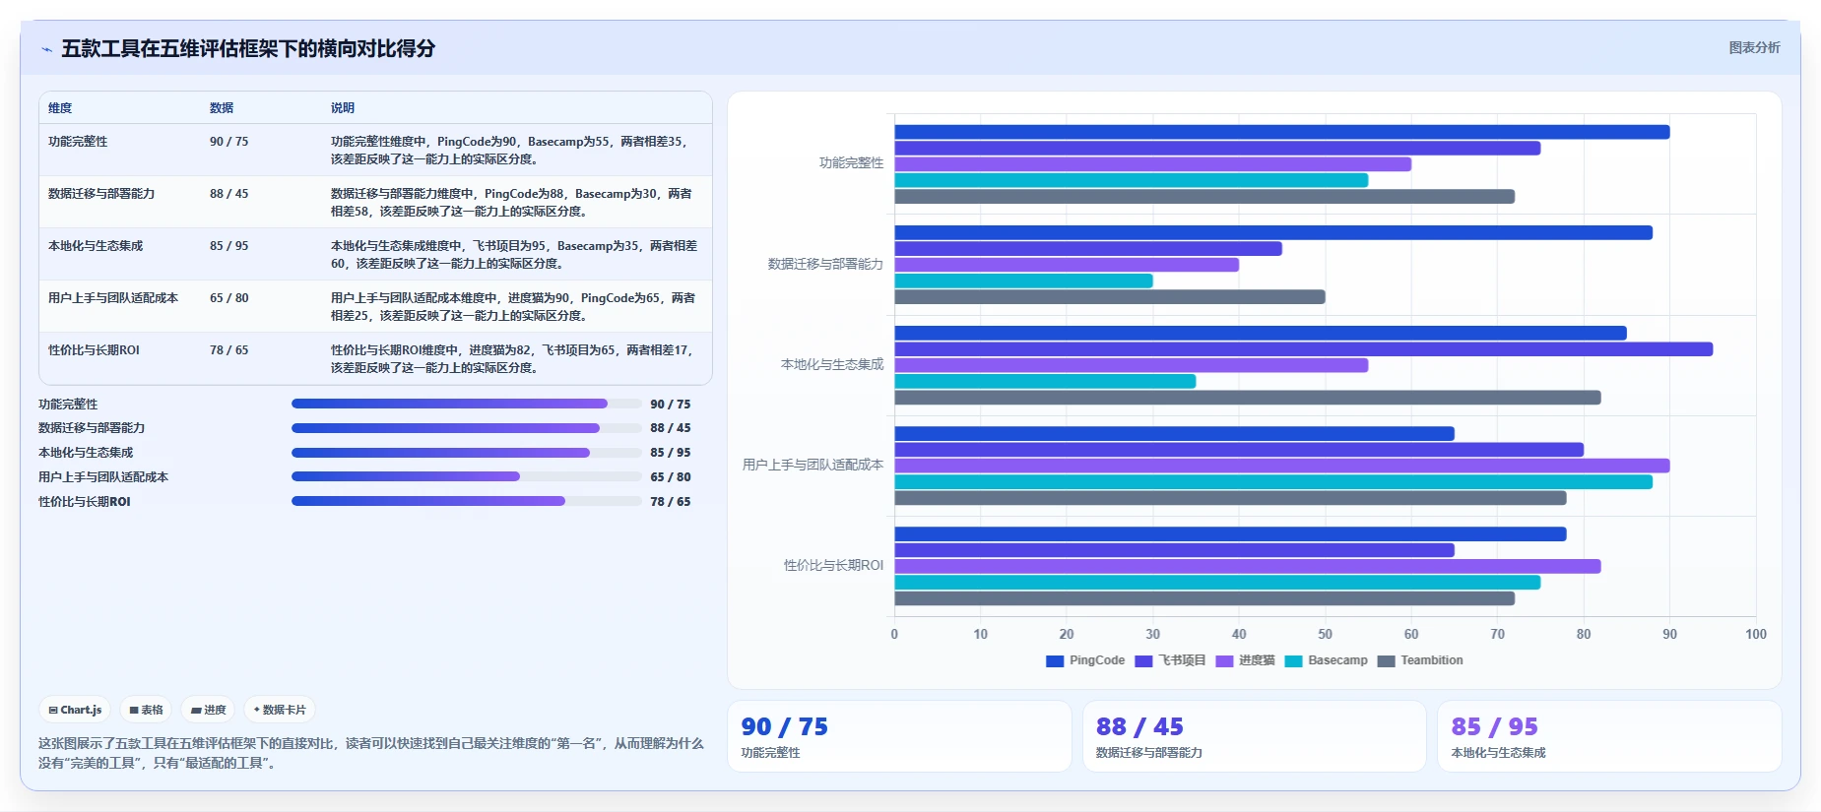
Task: Click the 进度 tag
Action: pyautogui.click(x=208, y=710)
